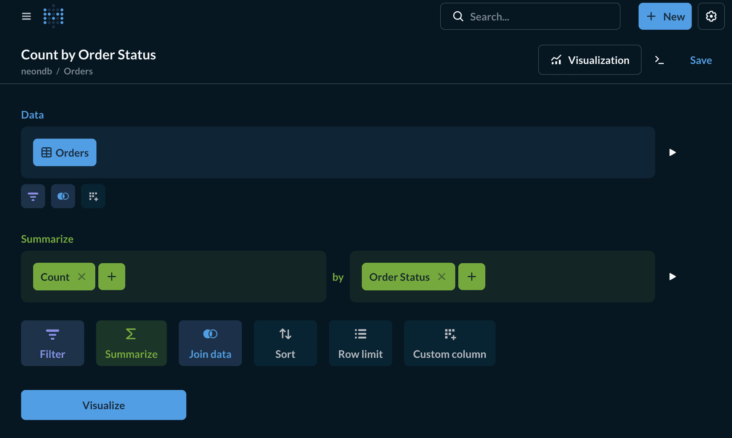Save the Count by Order Status question

(701, 60)
